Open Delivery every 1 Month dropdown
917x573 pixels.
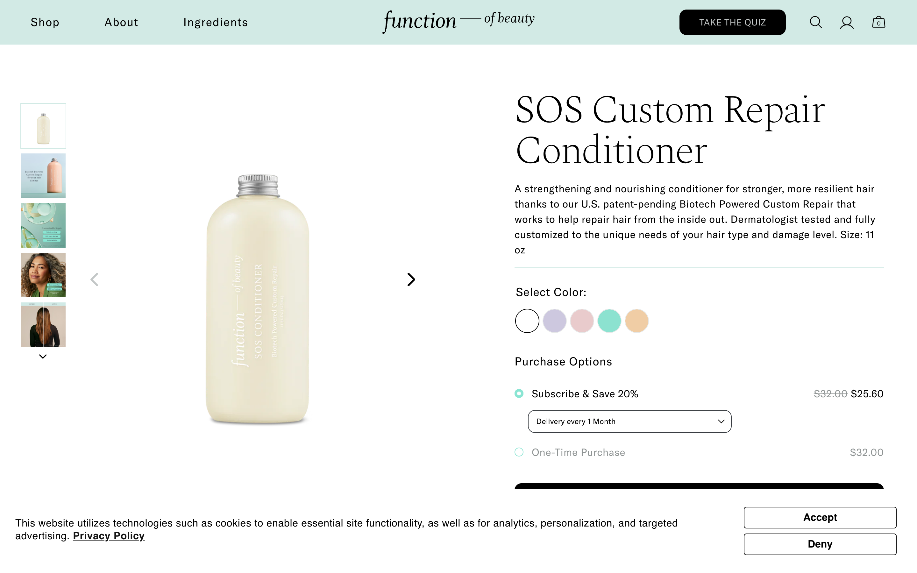click(x=629, y=421)
